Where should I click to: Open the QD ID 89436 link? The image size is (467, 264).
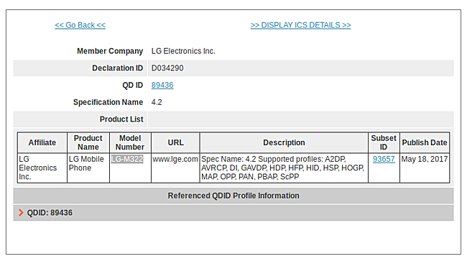coord(162,85)
